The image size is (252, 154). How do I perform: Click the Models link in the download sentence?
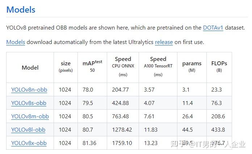[16, 42]
